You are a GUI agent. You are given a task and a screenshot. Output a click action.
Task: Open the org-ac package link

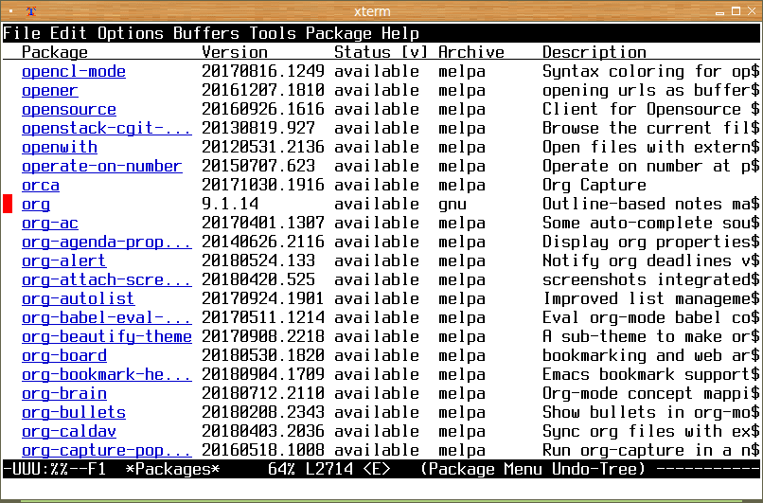point(49,224)
